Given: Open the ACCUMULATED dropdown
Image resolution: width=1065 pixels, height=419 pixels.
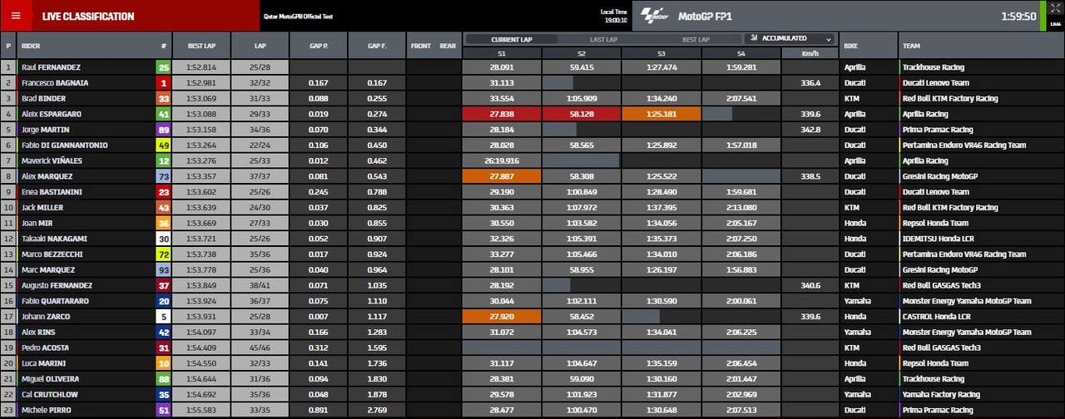Looking at the screenshot, I should point(789,38).
